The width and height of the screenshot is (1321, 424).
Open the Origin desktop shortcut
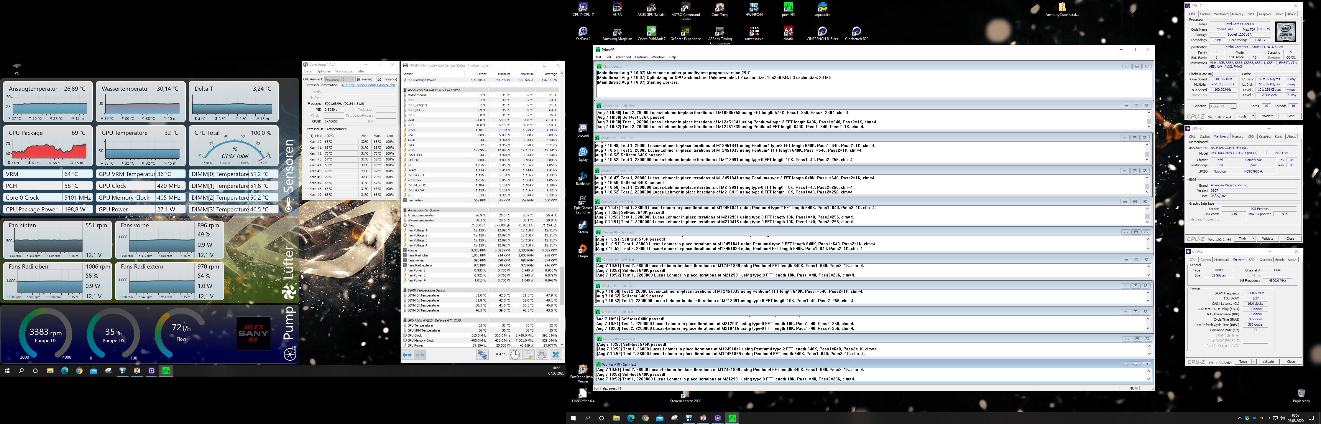(583, 251)
